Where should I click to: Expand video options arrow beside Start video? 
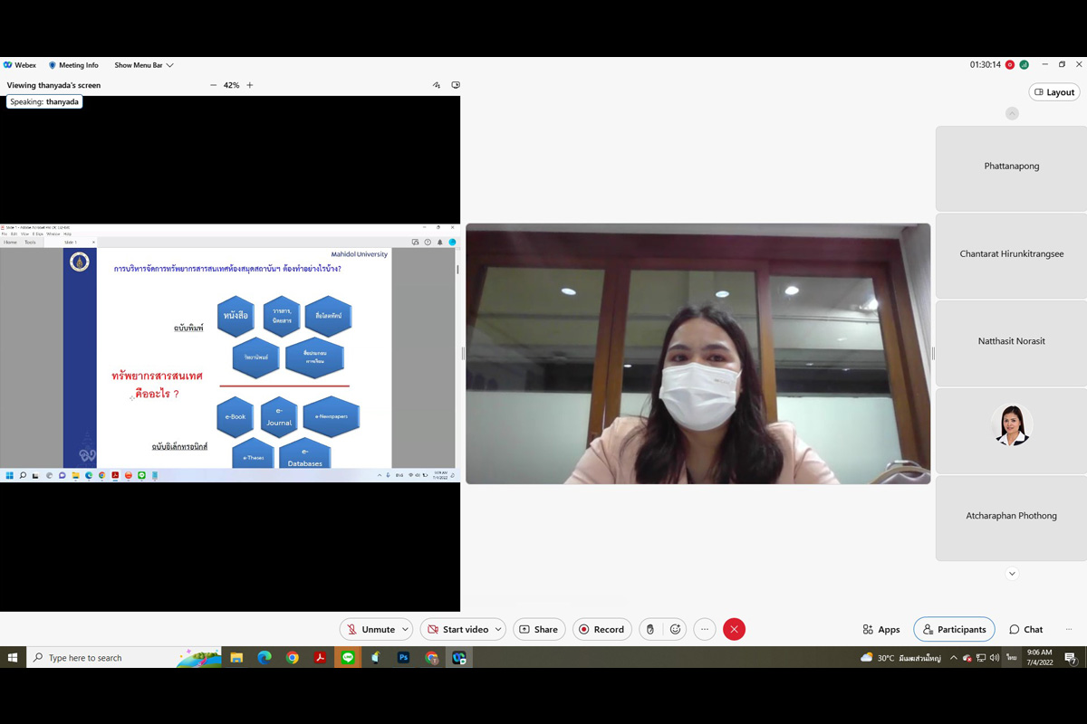[498, 629]
